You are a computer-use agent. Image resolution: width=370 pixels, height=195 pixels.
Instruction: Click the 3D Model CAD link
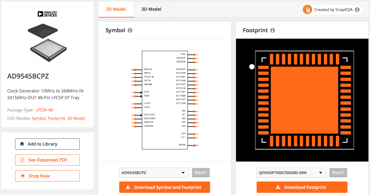tap(76, 118)
